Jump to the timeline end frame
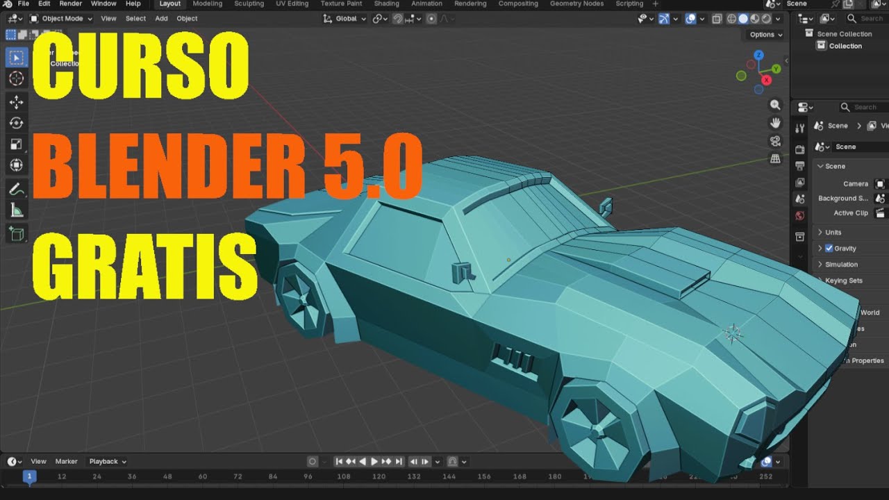This screenshot has width=889, height=500. coord(399,461)
